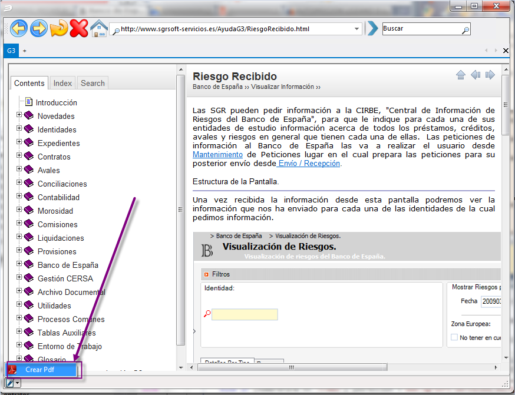
Task: Open the Tablas Auxiliares topic
Action: click(x=67, y=333)
